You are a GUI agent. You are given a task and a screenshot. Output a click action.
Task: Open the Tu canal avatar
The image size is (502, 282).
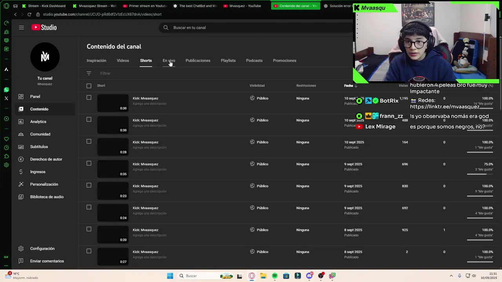[x=45, y=57]
